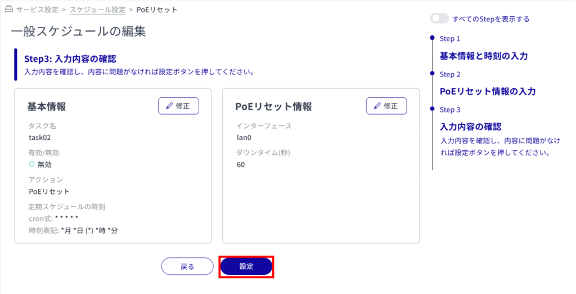Click the service settings icon in breadcrumb
Viewport: 576px width, 294px height.
click(7, 10)
